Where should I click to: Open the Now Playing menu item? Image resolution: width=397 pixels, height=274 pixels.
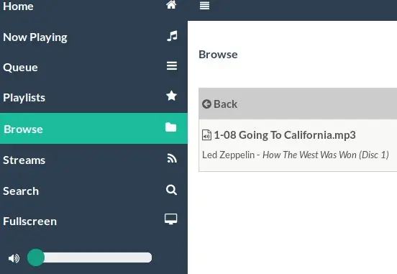(93, 37)
